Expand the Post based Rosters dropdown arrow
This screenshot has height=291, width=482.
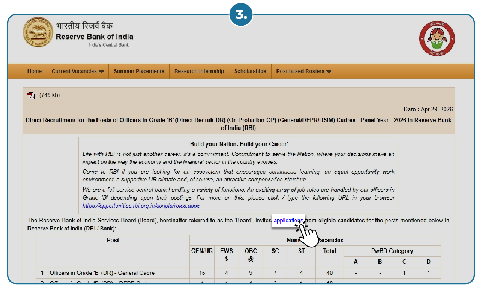pyautogui.click(x=329, y=72)
